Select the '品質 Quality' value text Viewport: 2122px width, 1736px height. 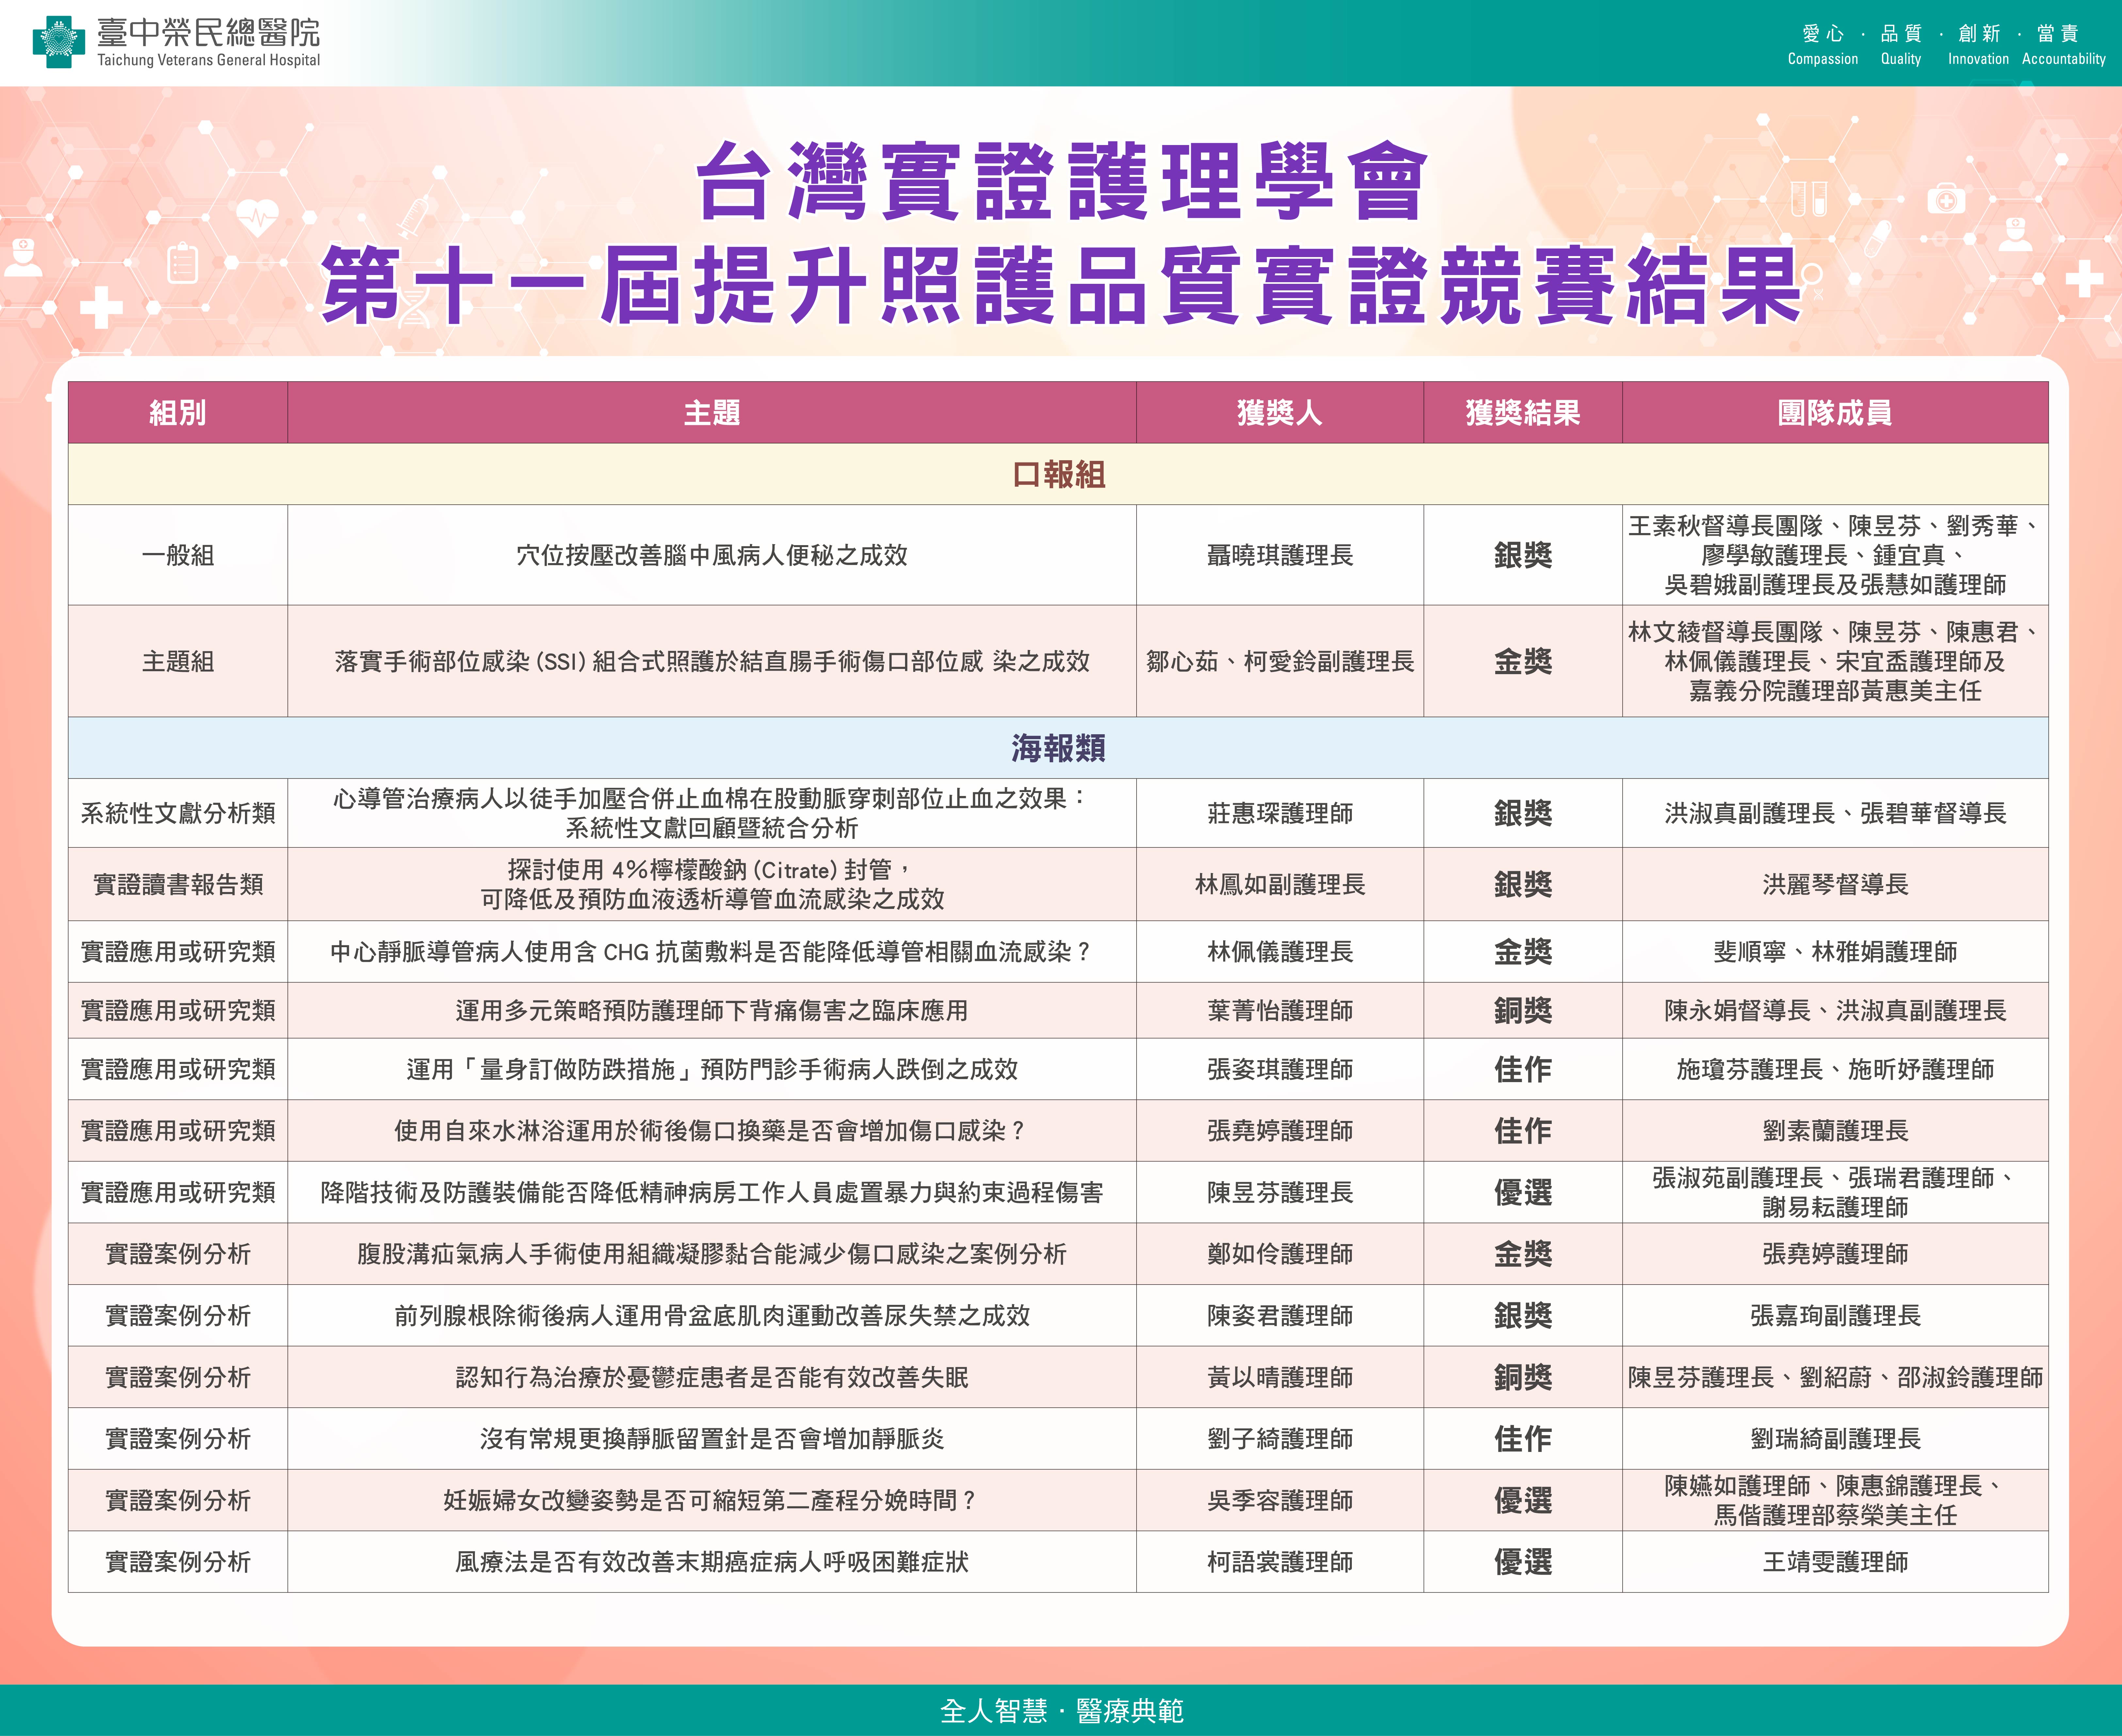[1901, 45]
